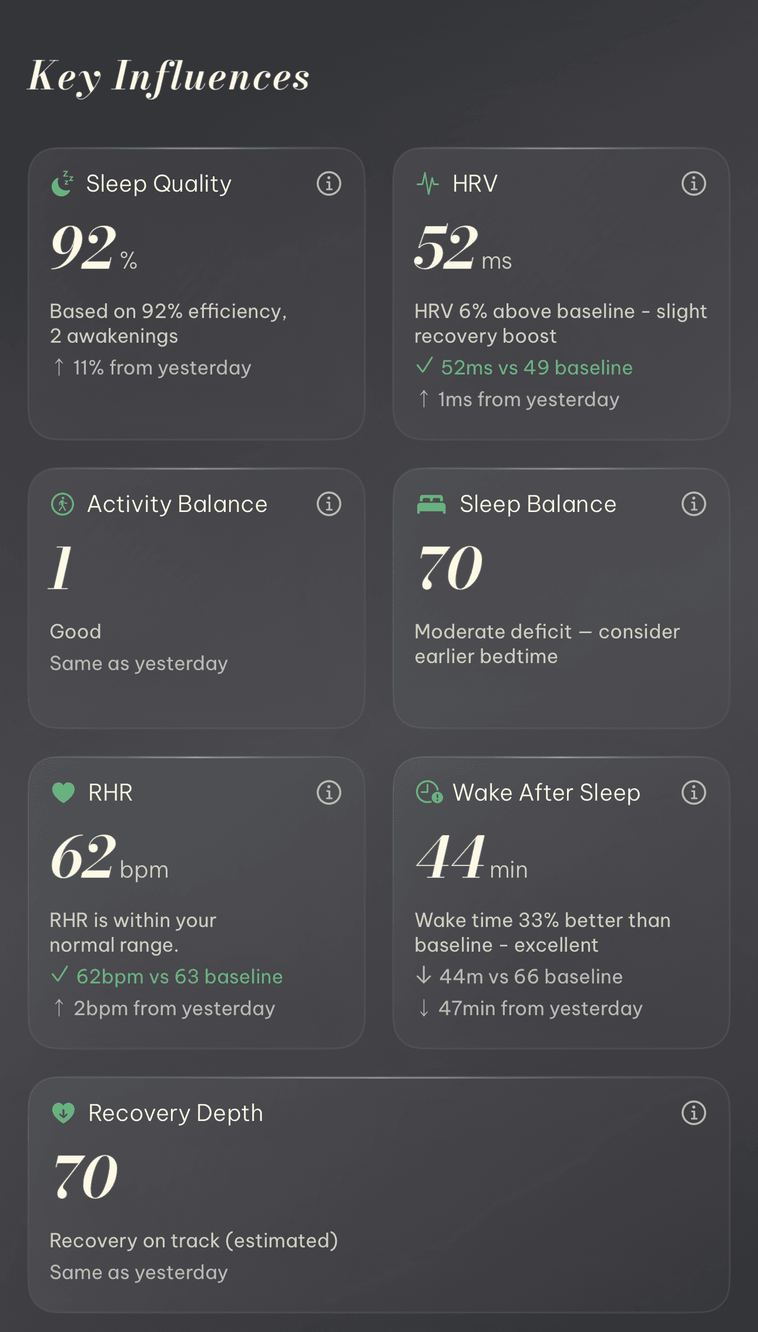
Task: Click the Wake After Sleep clock icon
Action: coord(429,793)
